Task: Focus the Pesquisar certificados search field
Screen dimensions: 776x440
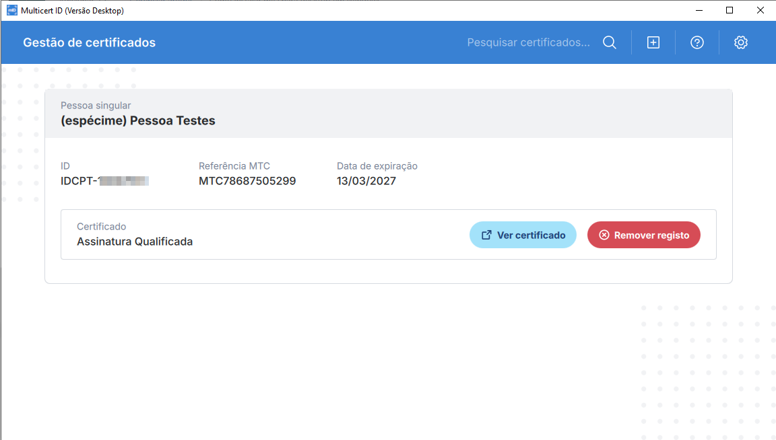Action: coord(529,42)
